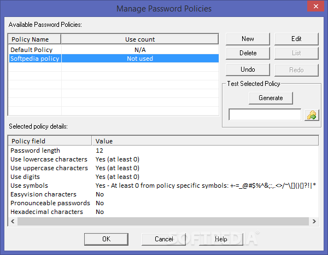This screenshot has height=255, width=328.
Task: Undo the last policy change
Action: 248,69
